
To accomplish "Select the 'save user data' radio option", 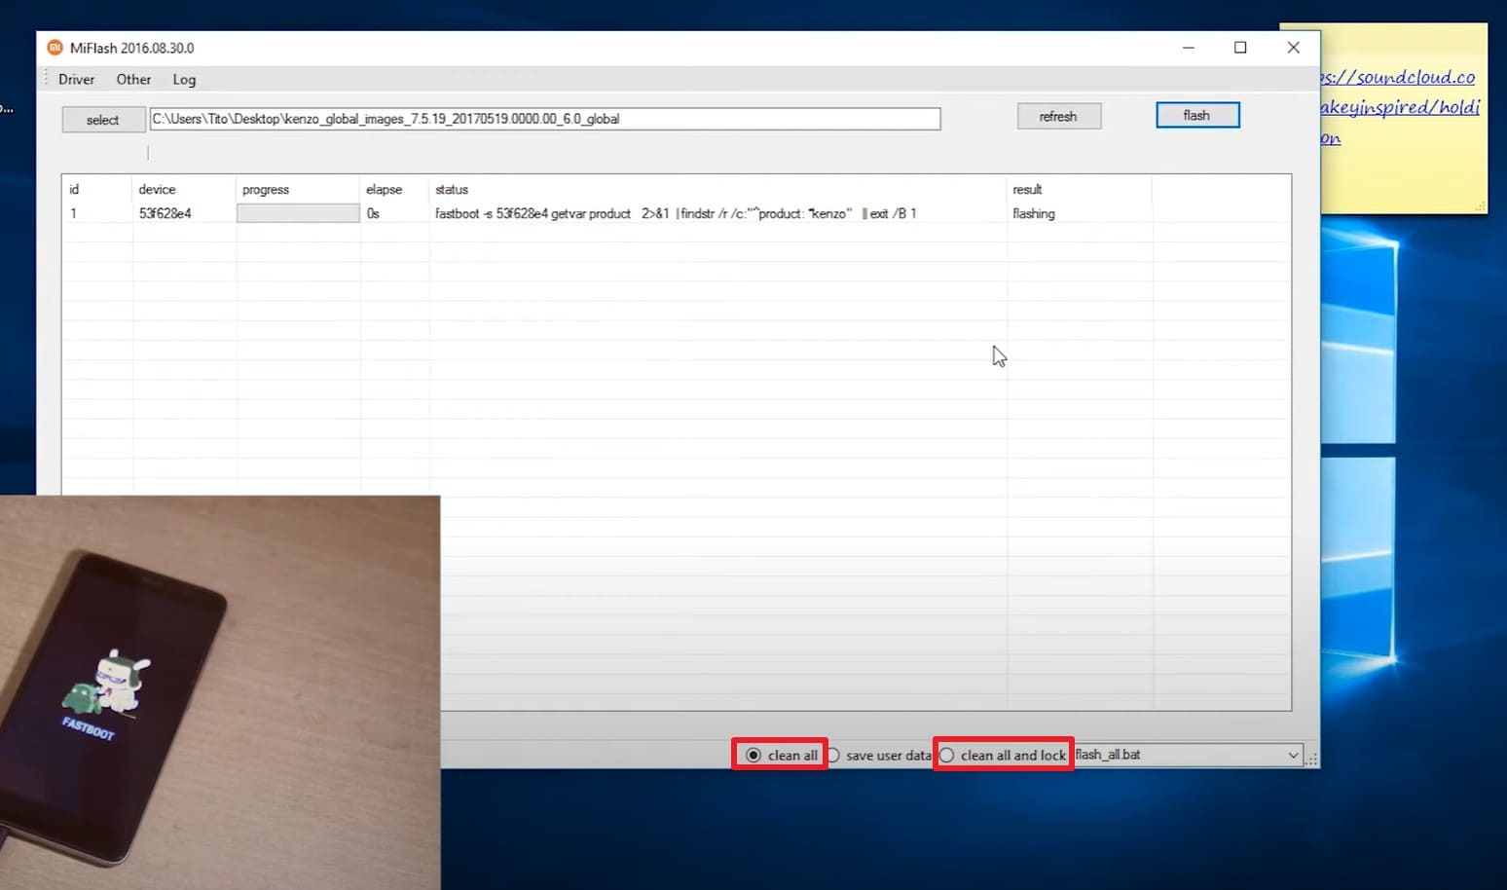I will [x=879, y=755].
